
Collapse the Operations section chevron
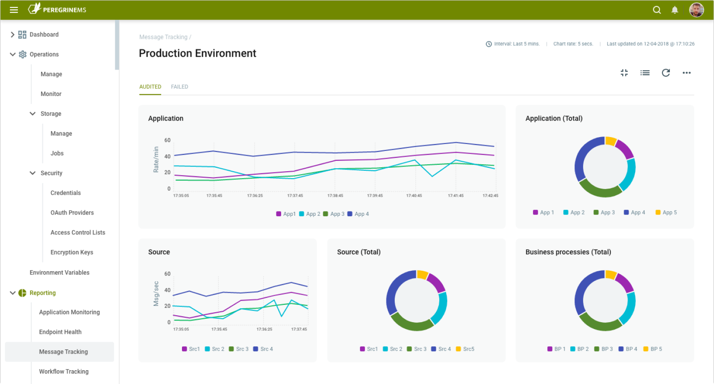coord(13,54)
